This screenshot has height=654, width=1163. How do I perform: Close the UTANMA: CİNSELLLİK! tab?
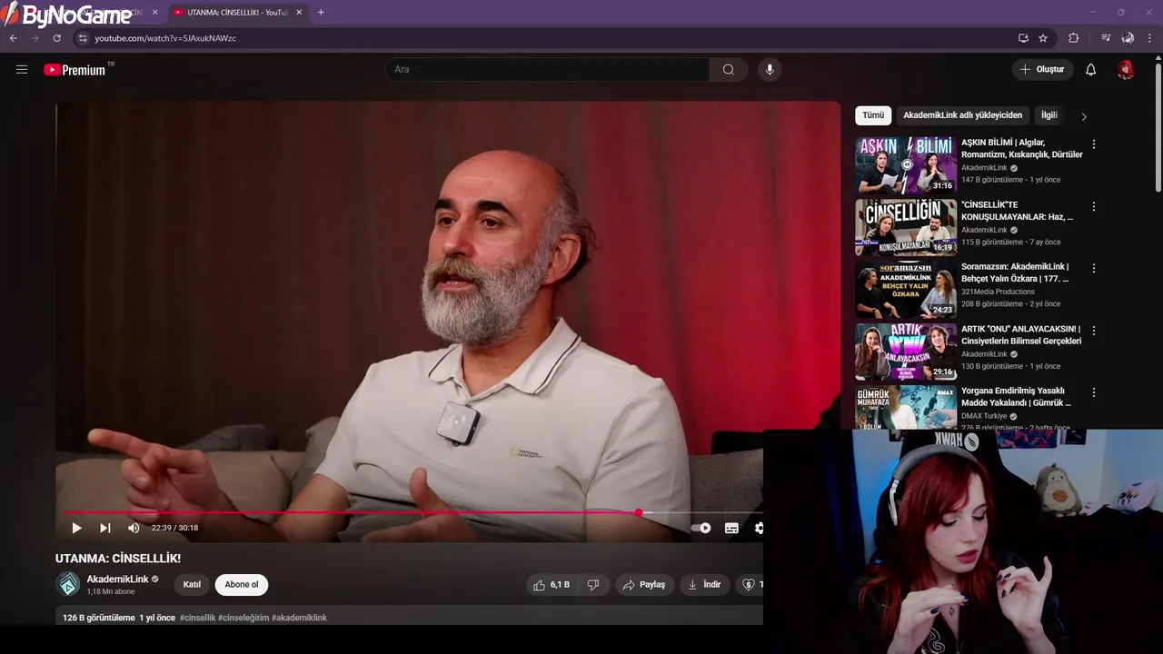click(x=299, y=13)
